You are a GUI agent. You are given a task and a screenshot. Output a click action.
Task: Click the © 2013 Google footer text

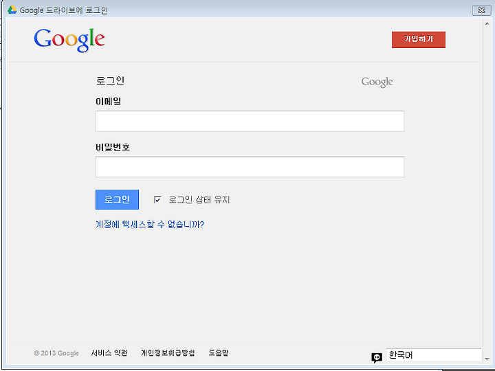pos(56,353)
